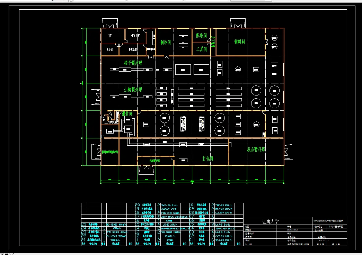The height and width of the screenshot is (255, 362).
Task: Click the 灌装间 room label
Action: [x=127, y=114]
